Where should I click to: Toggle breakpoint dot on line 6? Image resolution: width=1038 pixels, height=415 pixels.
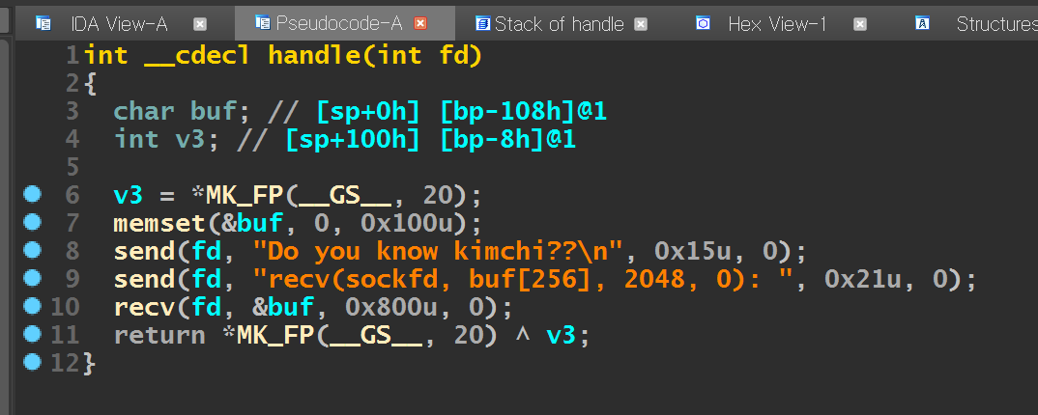click(x=33, y=194)
